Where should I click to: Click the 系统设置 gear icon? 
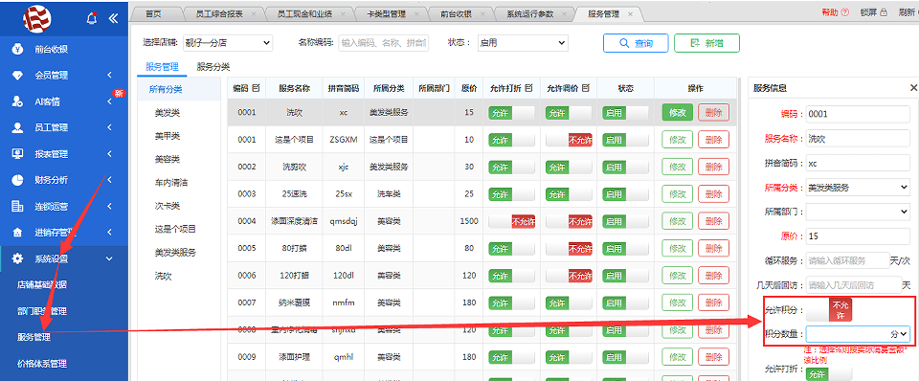pos(17,258)
